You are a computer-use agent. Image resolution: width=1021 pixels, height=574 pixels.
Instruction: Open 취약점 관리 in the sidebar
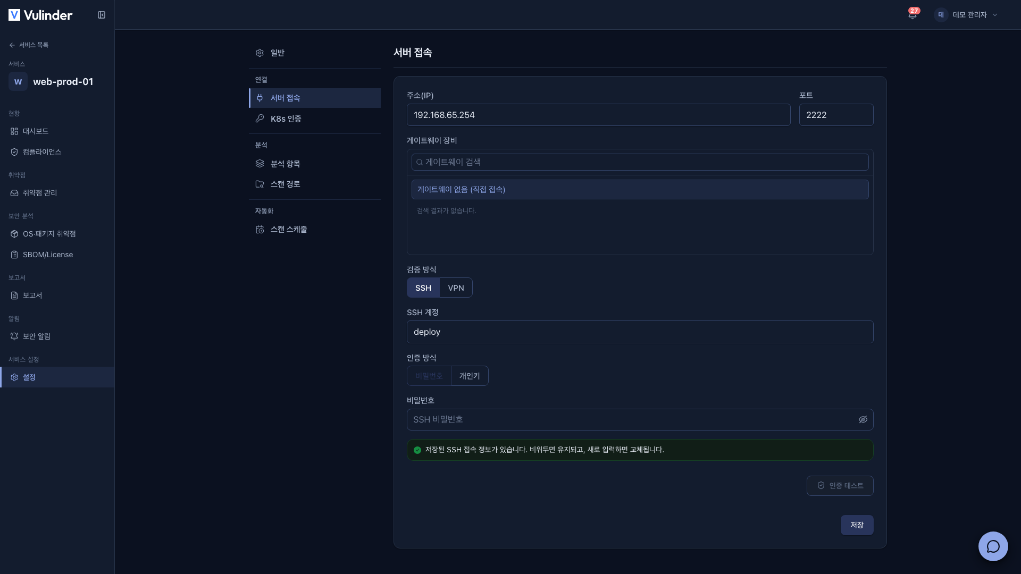(57, 193)
